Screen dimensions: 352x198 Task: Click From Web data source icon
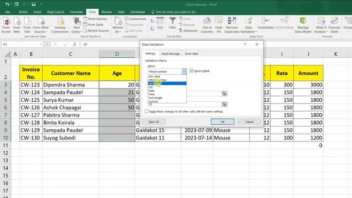click(x=16, y=25)
